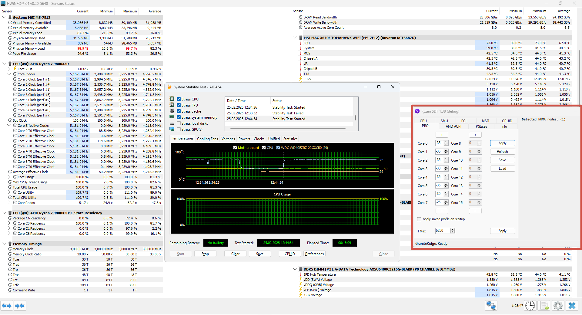Click the CPUID button in AIDA64
Image resolution: width=582 pixels, height=315 pixels.
[x=290, y=254]
